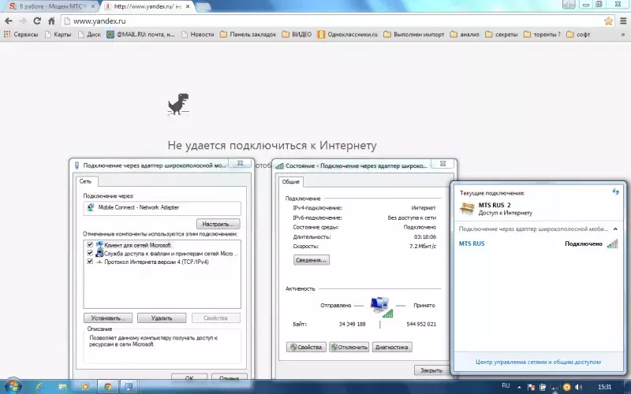This screenshot has width=631, height=394.
Task: Close the yandex.ru browser tab
Action: click(188, 6)
